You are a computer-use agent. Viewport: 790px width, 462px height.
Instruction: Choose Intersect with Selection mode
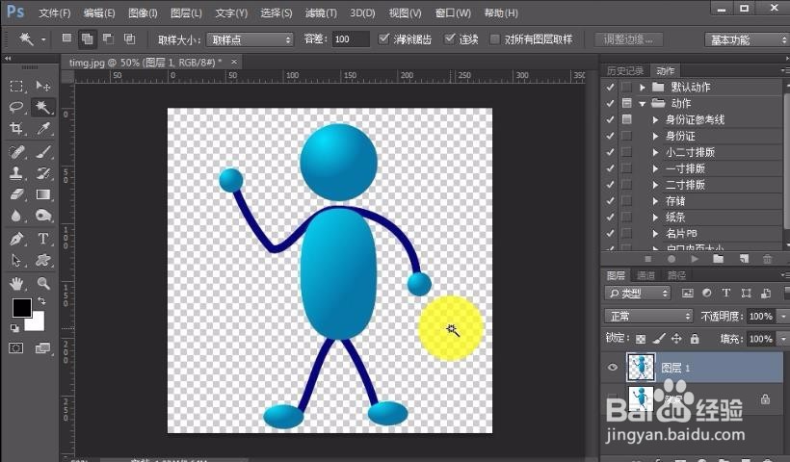(x=129, y=38)
